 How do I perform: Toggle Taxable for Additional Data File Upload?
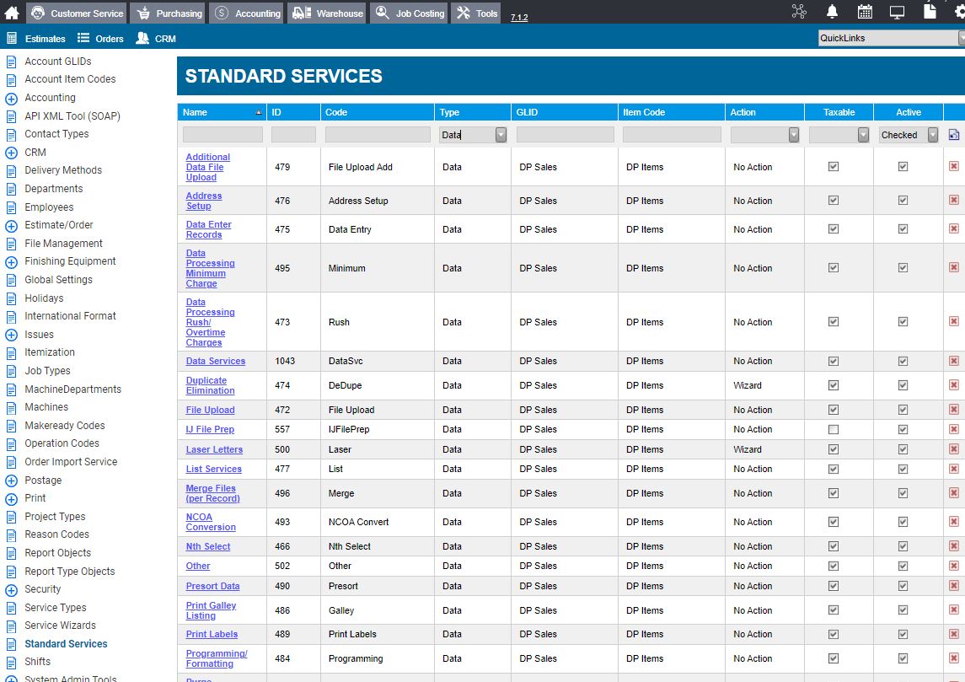834,166
